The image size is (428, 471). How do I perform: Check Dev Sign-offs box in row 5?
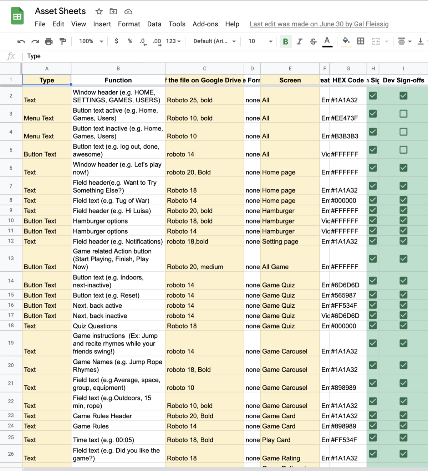[x=403, y=150]
